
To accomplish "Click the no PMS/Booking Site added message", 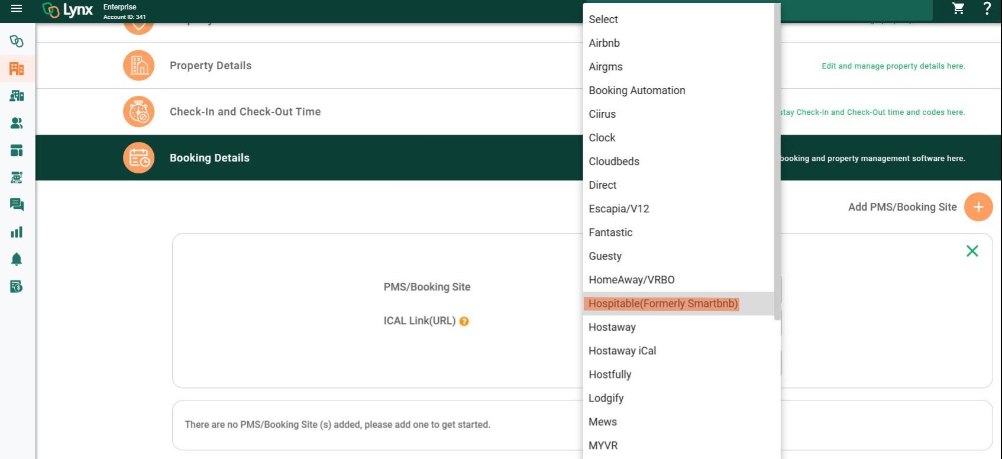I will pos(337,425).
